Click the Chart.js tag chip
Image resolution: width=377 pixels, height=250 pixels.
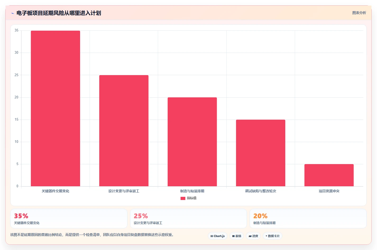point(218,236)
